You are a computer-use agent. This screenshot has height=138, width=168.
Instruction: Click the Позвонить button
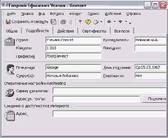pyautogui.click(x=155, y=99)
